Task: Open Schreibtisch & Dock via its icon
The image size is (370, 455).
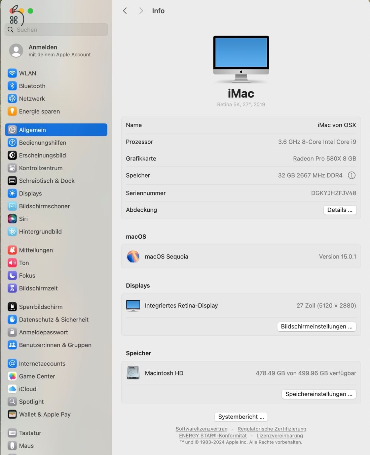Action: point(12,181)
